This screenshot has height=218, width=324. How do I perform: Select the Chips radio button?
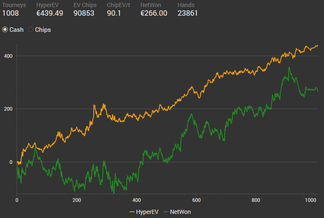[31, 30]
